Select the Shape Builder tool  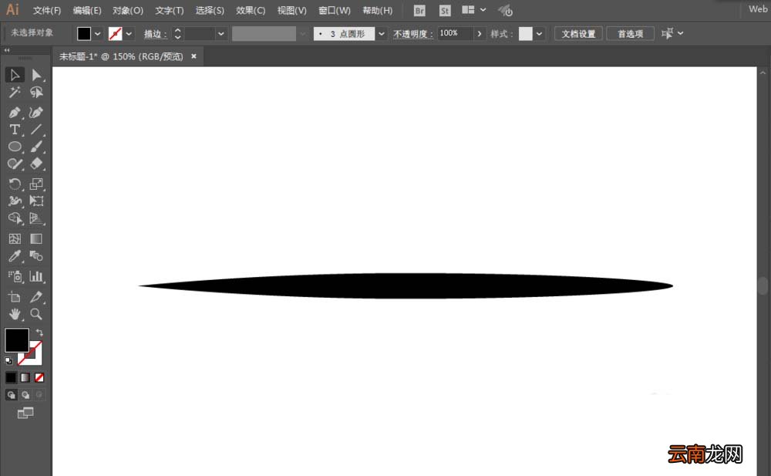[15, 218]
